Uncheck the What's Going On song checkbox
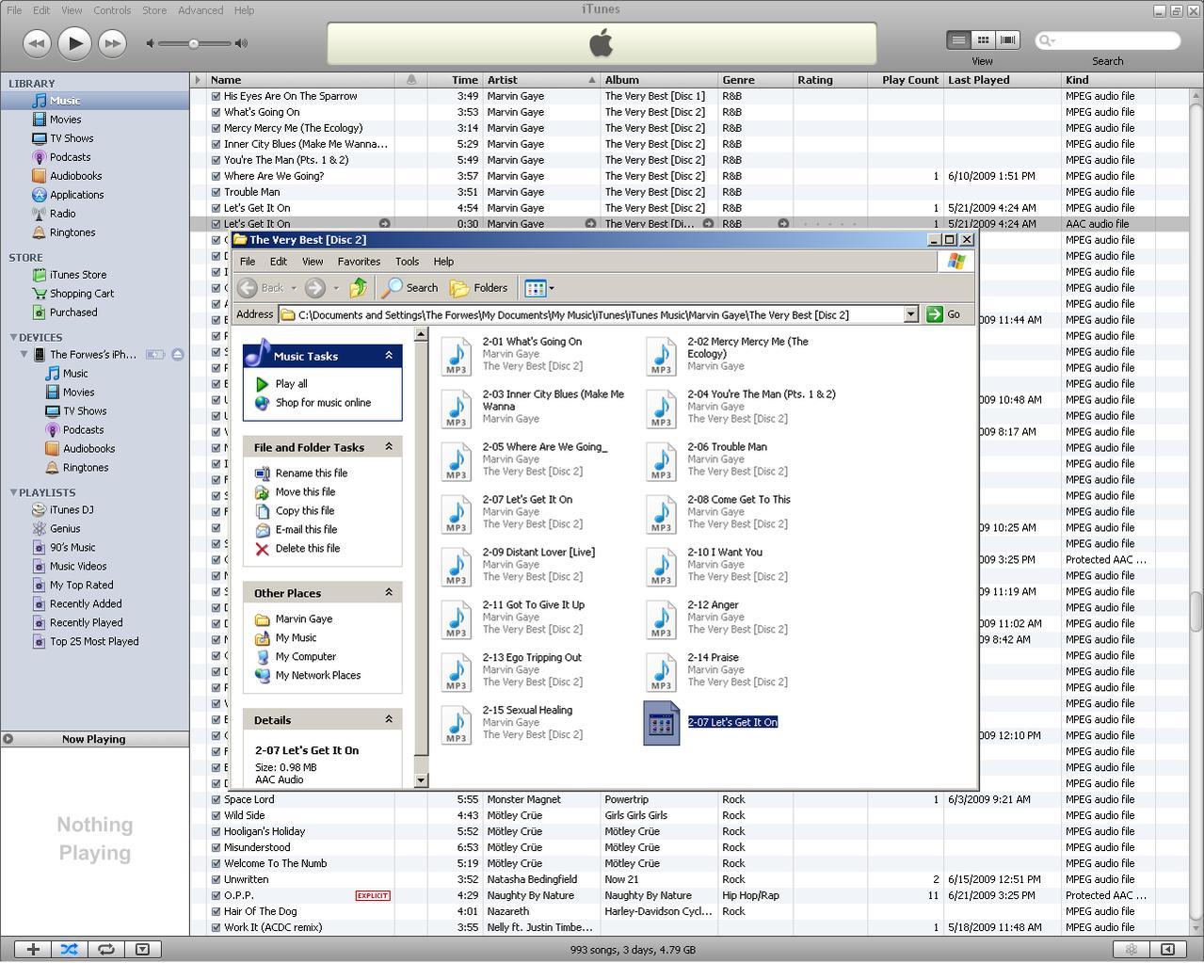Viewport: 1204px width, 963px height. point(217,112)
